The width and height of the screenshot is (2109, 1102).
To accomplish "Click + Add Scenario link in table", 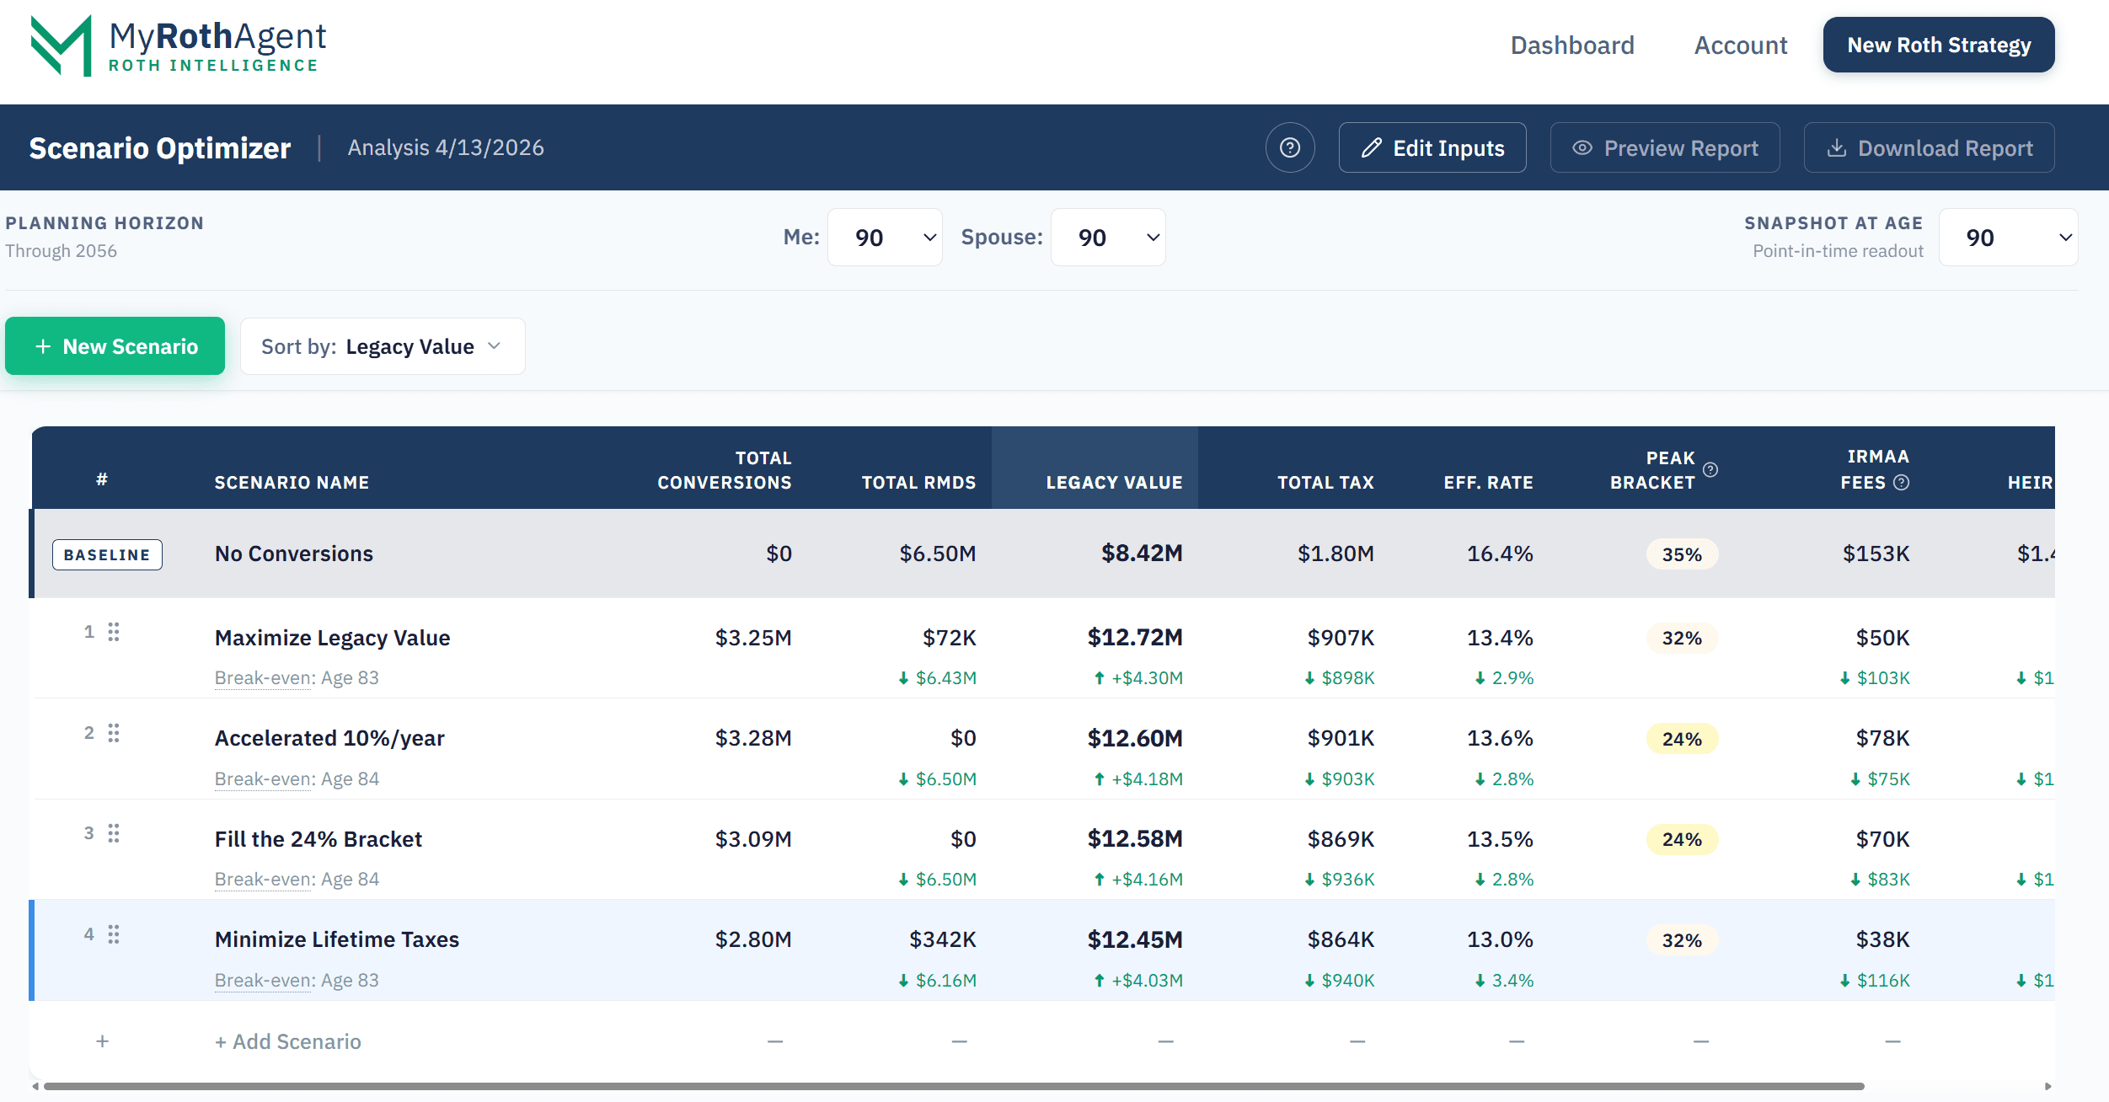I will tap(288, 1041).
